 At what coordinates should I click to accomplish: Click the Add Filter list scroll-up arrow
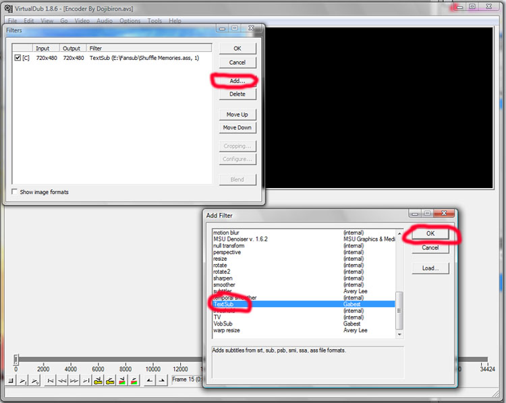click(399, 233)
